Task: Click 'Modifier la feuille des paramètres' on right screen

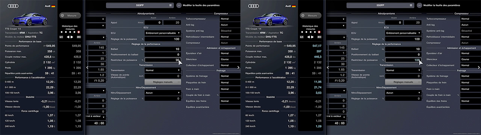Action: pyautogui.click(x=442, y=6)
